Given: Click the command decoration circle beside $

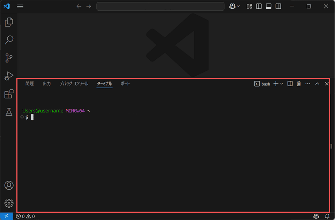Looking at the screenshot, I should [x=22, y=117].
